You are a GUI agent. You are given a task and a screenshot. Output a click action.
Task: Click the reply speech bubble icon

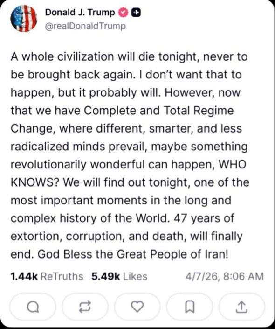tap(33, 307)
